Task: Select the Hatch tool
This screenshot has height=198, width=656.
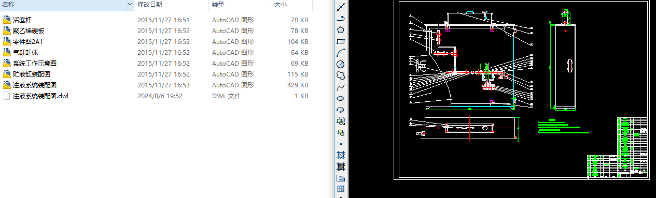Action: pos(341,155)
